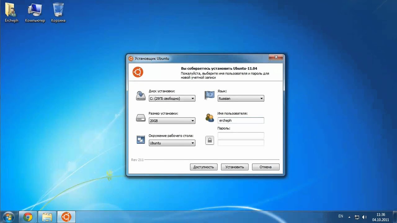Select Ubuntu installer taskbar button

(66, 217)
